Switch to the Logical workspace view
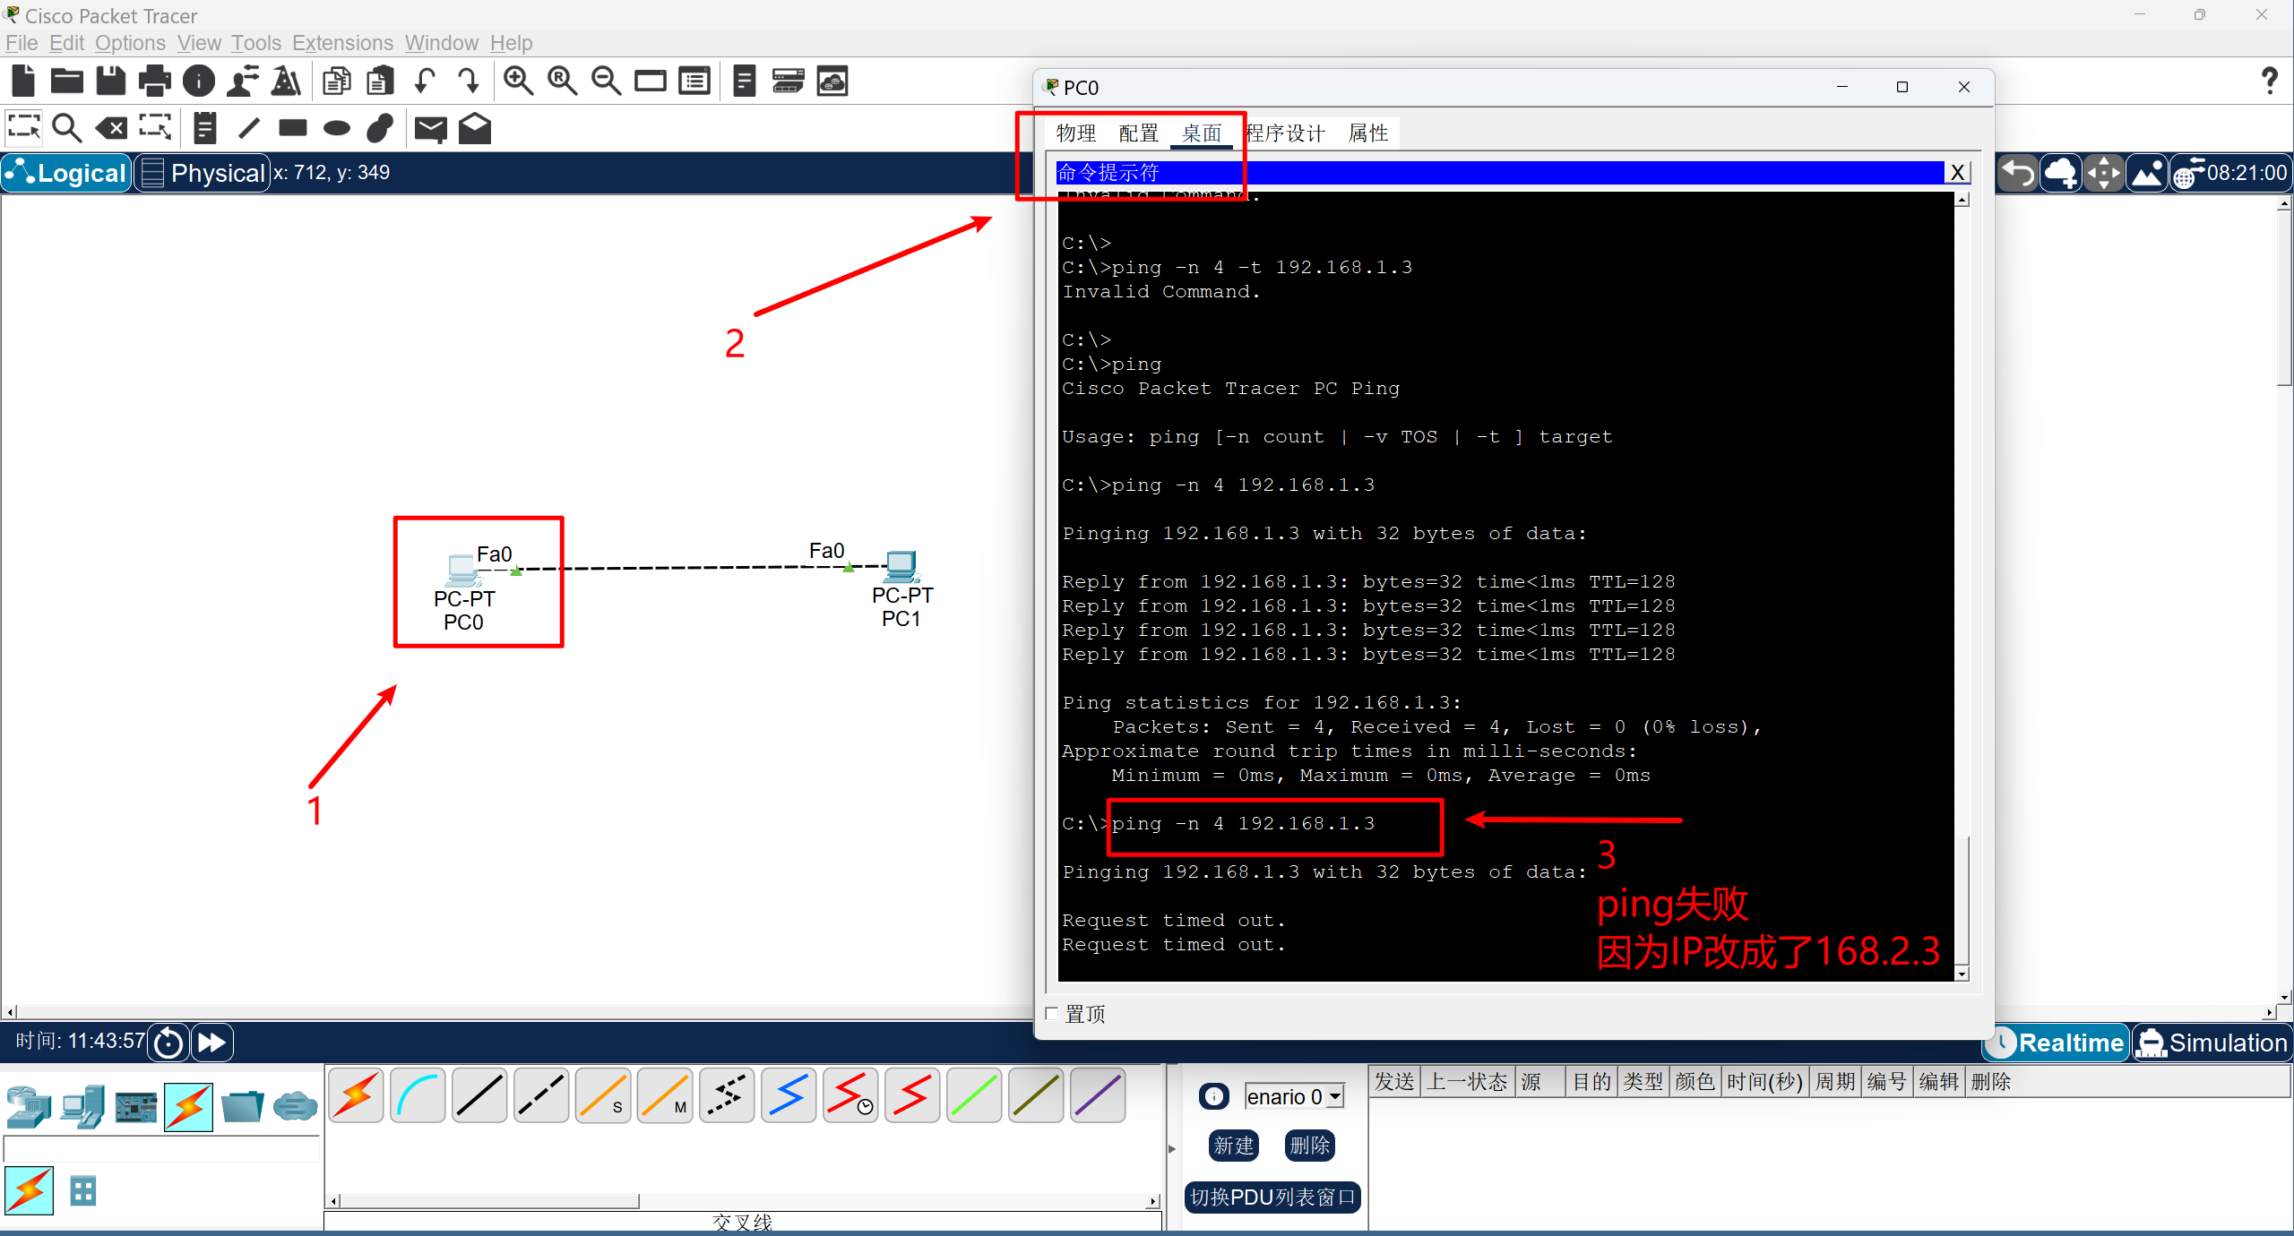The width and height of the screenshot is (2294, 1236). coord(67,173)
